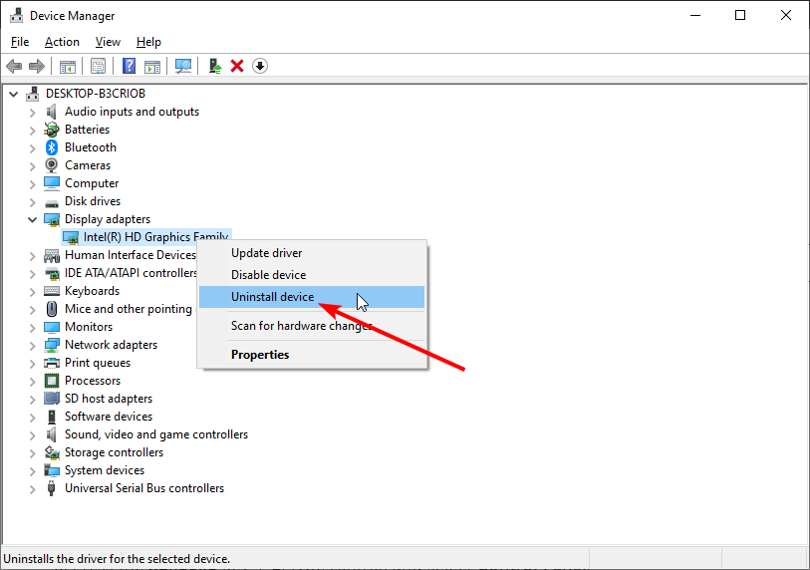Click the Intel(R) HD Graphics adapter icon
The image size is (810, 570).
71,237
